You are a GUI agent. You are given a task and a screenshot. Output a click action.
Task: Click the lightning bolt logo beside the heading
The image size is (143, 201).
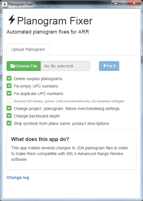(x=12, y=20)
